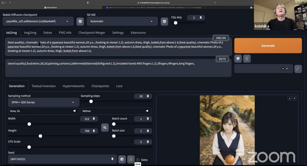Switch to the Stable Diffusion browser tab

click(x=51, y=8)
